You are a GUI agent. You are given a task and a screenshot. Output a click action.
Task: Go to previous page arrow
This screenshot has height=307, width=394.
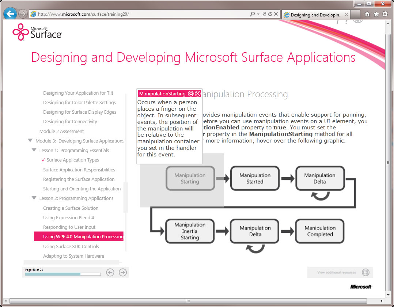click(x=110, y=272)
